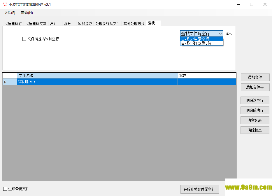This screenshot has width=272, height=196.
Task: Click 删除成功行 button
Action: tap(255, 110)
